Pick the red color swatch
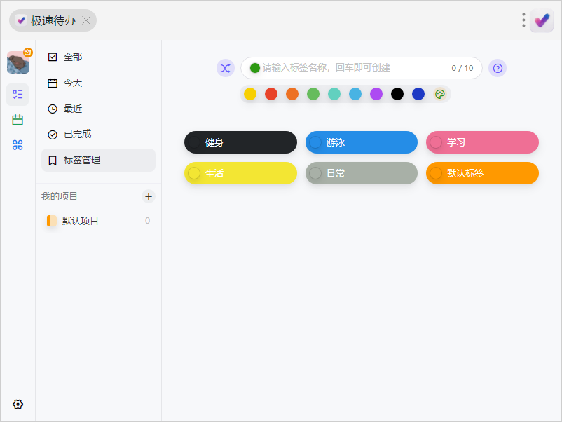The image size is (562, 422). click(271, 95)
